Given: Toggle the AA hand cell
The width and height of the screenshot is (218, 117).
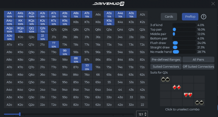Looking at the screenshot, I should 9,14.
